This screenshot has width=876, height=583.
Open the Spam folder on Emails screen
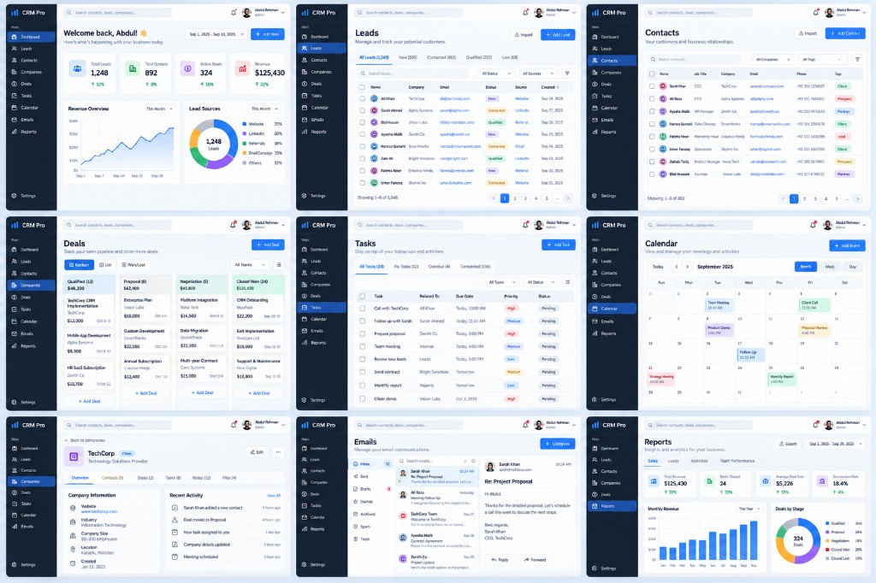tap(371, 527)
